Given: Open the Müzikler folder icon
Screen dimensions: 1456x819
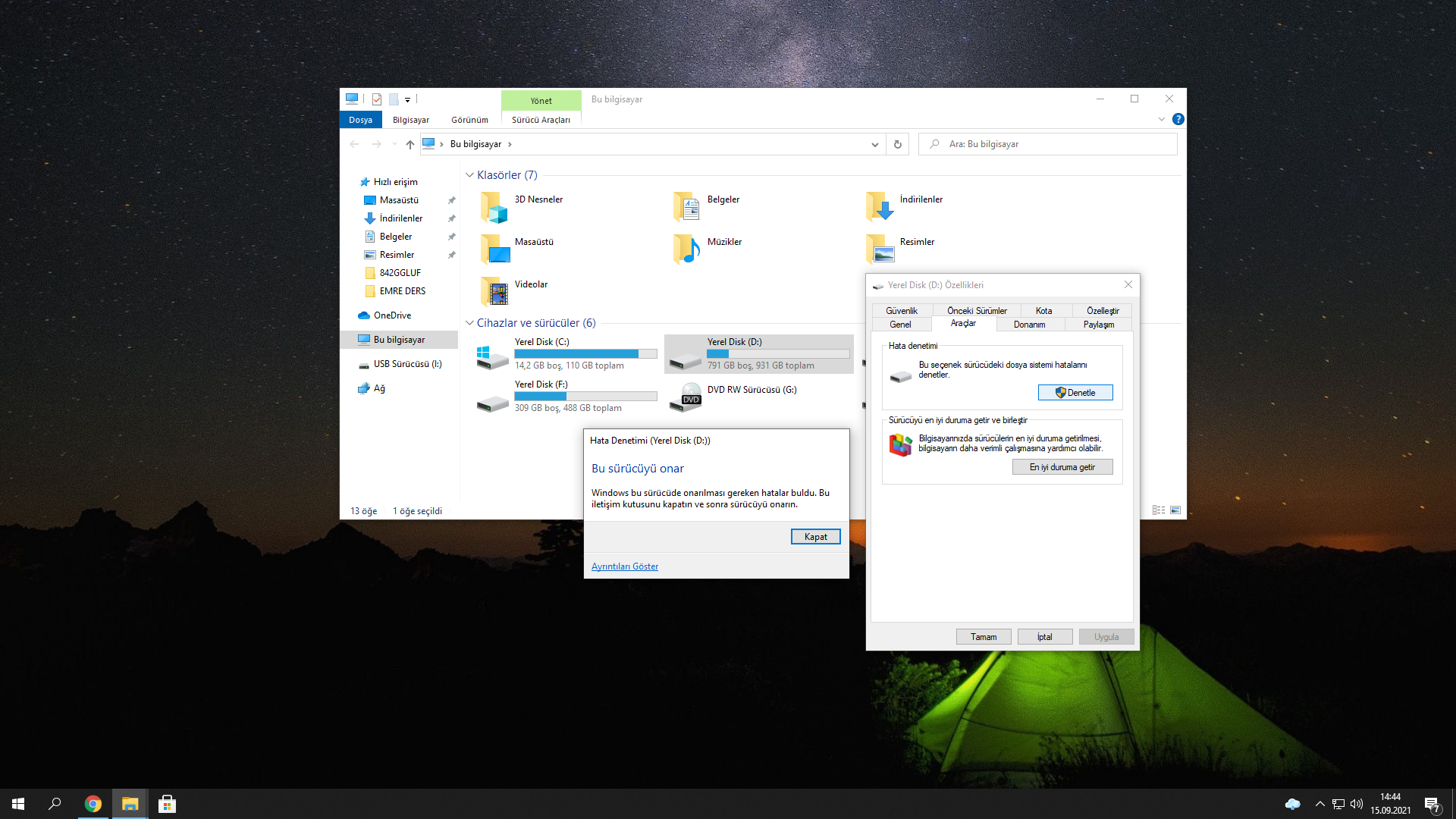Looking at the screenshot, I should click(686, 249).
